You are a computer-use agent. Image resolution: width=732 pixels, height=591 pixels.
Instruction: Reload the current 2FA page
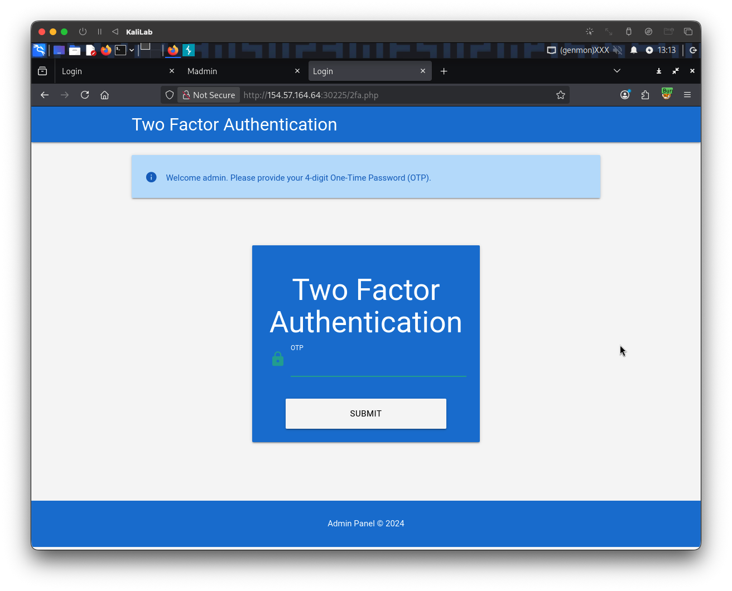click(x=85, y=95)
